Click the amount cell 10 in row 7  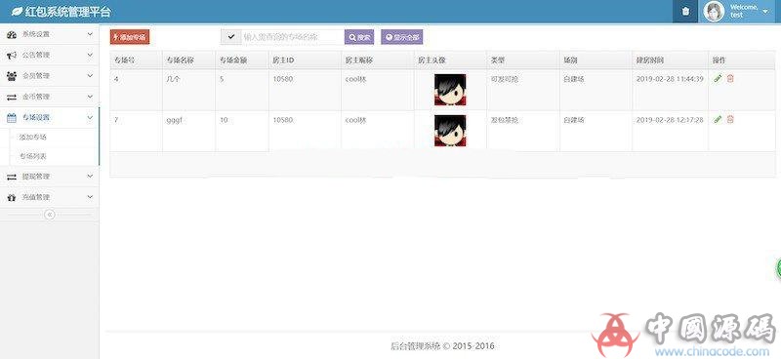[x=224, y=120]
